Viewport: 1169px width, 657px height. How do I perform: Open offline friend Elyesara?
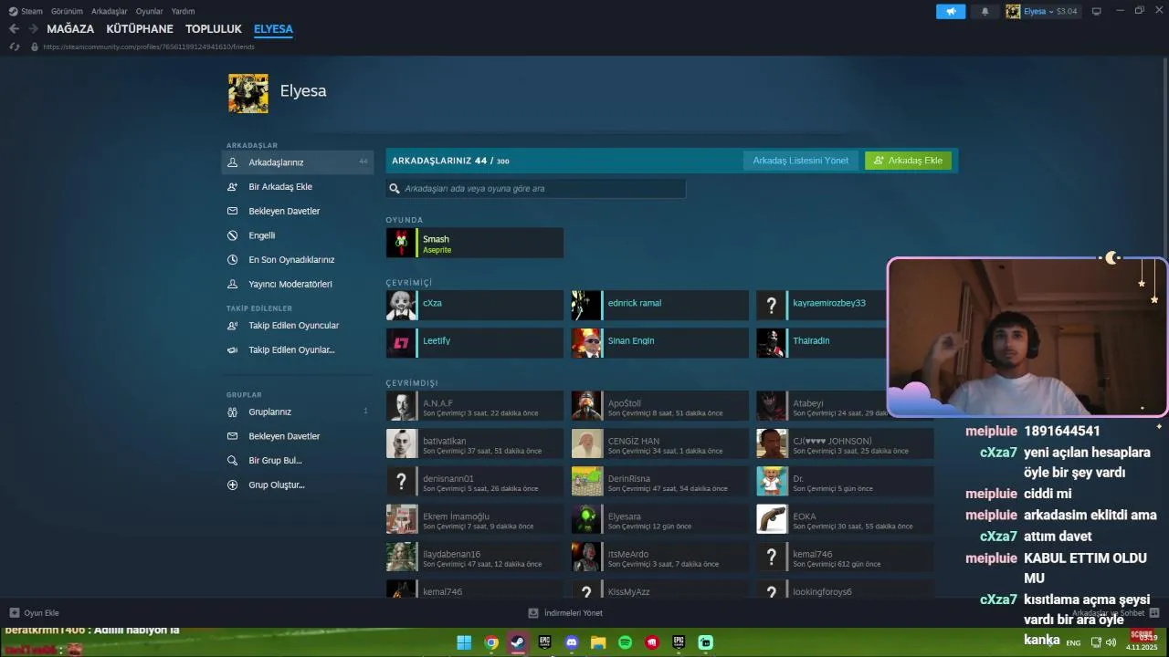click(x=660, y=519)
